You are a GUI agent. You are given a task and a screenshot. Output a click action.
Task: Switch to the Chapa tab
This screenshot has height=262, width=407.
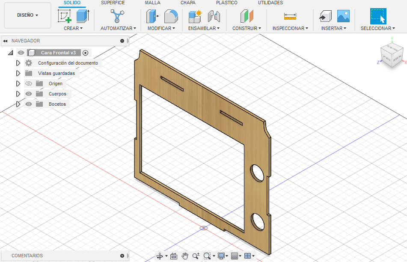coord(188,3)
